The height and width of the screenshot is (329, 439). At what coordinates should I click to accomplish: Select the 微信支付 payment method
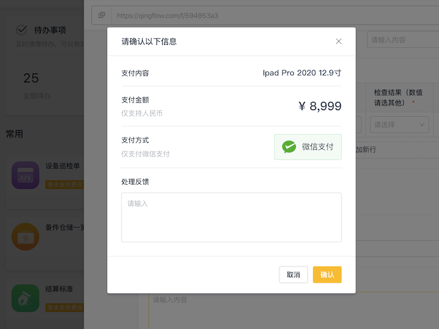point(308,147)
